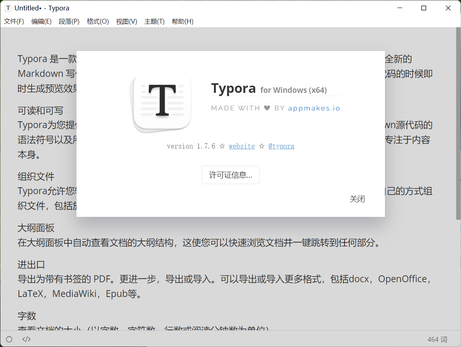461x347 pixels.
Task: Maximize the Typora window
Action: pyautogui.click(x=424, y=8)
